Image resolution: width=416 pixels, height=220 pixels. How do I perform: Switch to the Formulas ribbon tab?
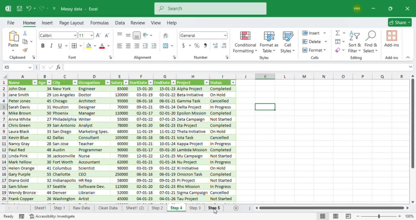99,23
